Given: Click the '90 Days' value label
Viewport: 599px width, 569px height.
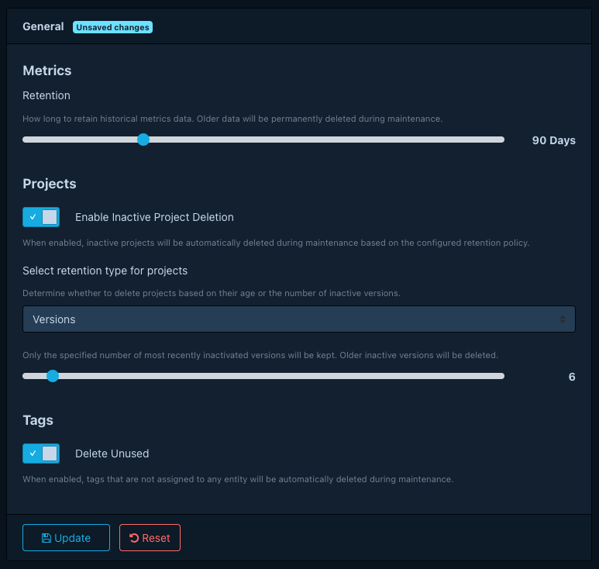Looking at the screenshot, I should pos(553,140).
